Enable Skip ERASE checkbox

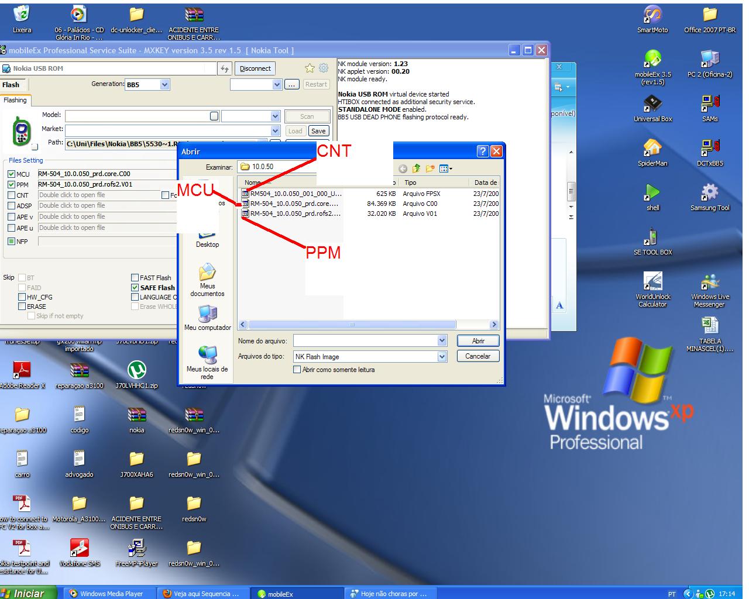[x=22, y=307]
